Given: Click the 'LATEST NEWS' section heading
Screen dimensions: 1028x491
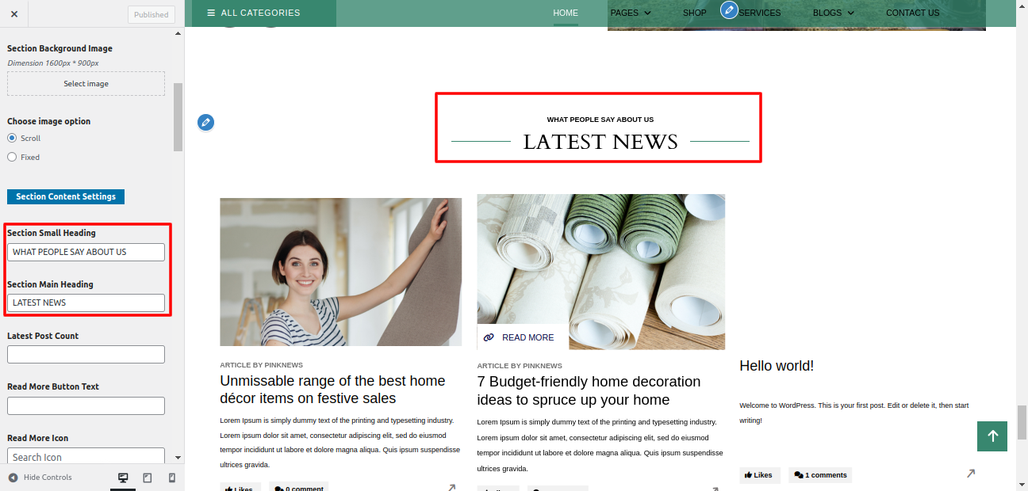Looking at the screenshot, I should pyautogui.click(x=600, y=142).
